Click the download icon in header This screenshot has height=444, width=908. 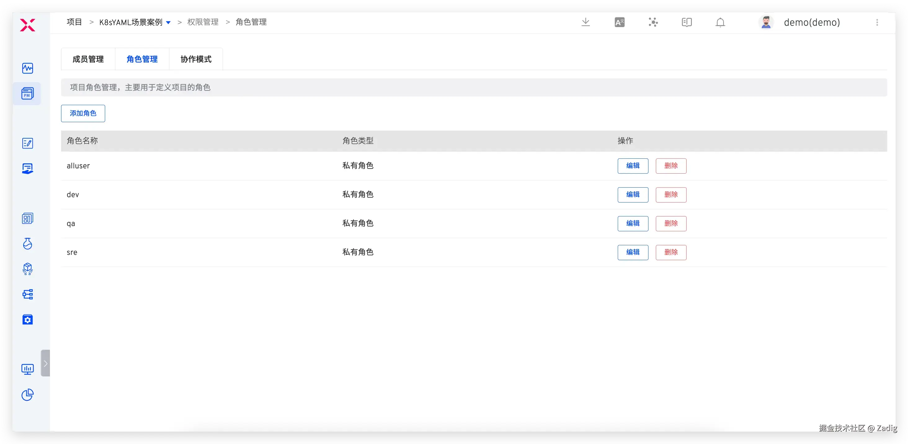[x=585, y=22]
